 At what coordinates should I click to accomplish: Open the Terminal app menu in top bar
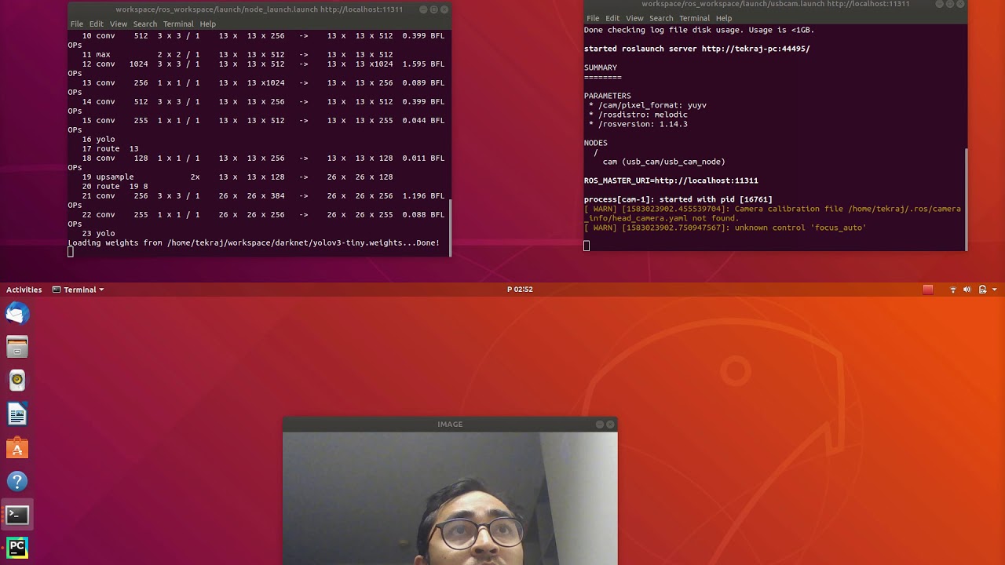78,290
